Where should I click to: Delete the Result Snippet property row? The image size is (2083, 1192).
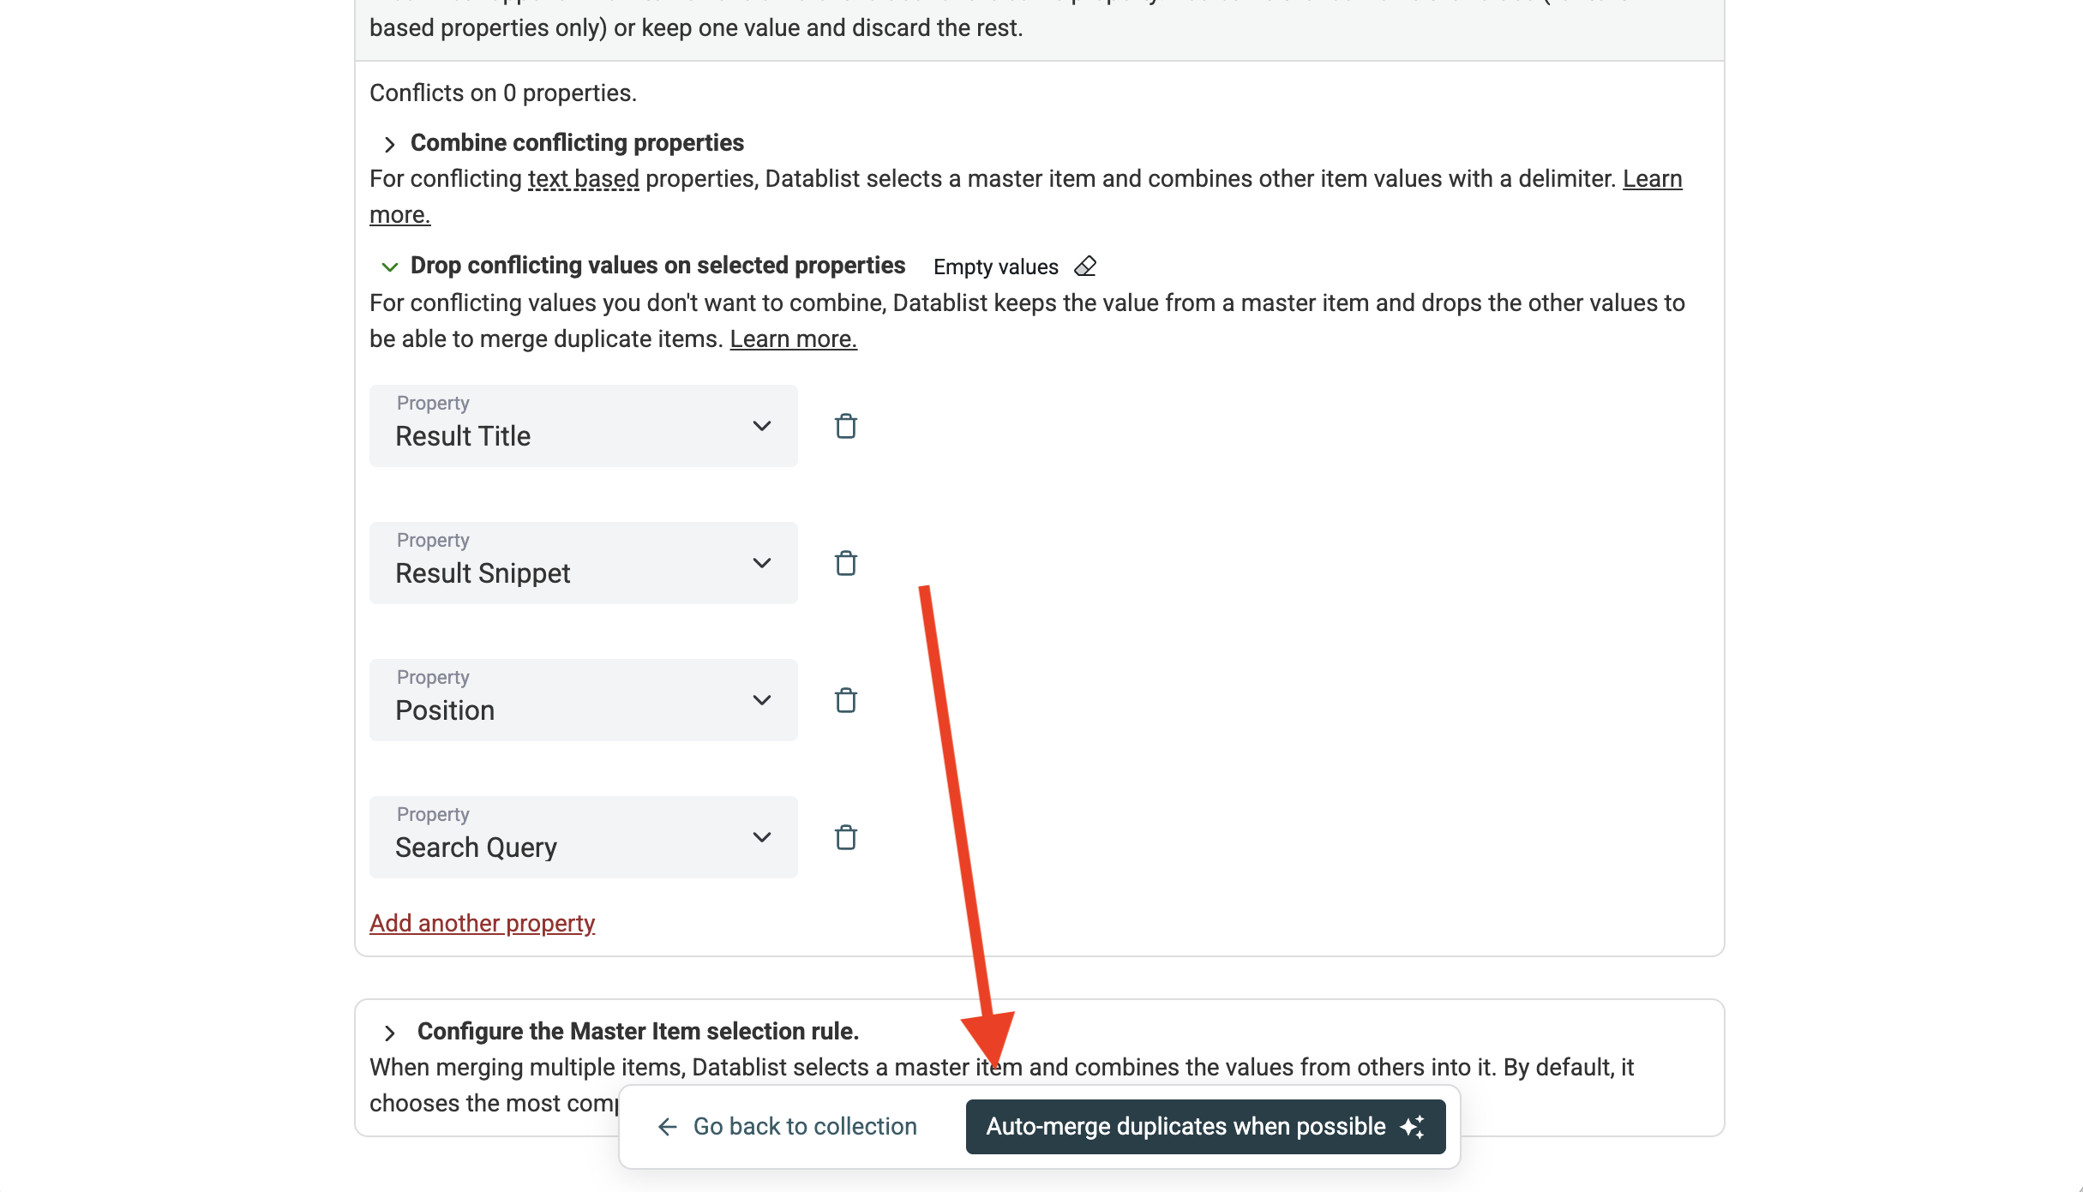(845, 563)
